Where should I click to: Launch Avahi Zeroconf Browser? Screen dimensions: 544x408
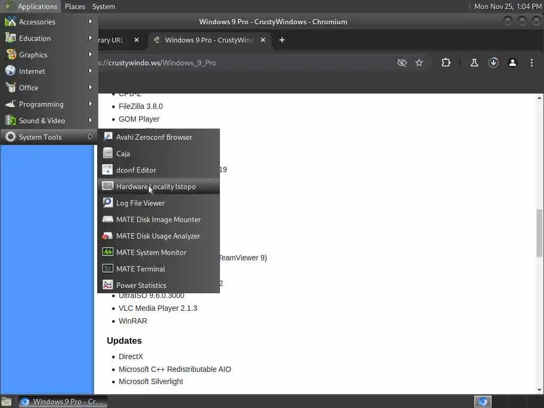coord(158,137)
